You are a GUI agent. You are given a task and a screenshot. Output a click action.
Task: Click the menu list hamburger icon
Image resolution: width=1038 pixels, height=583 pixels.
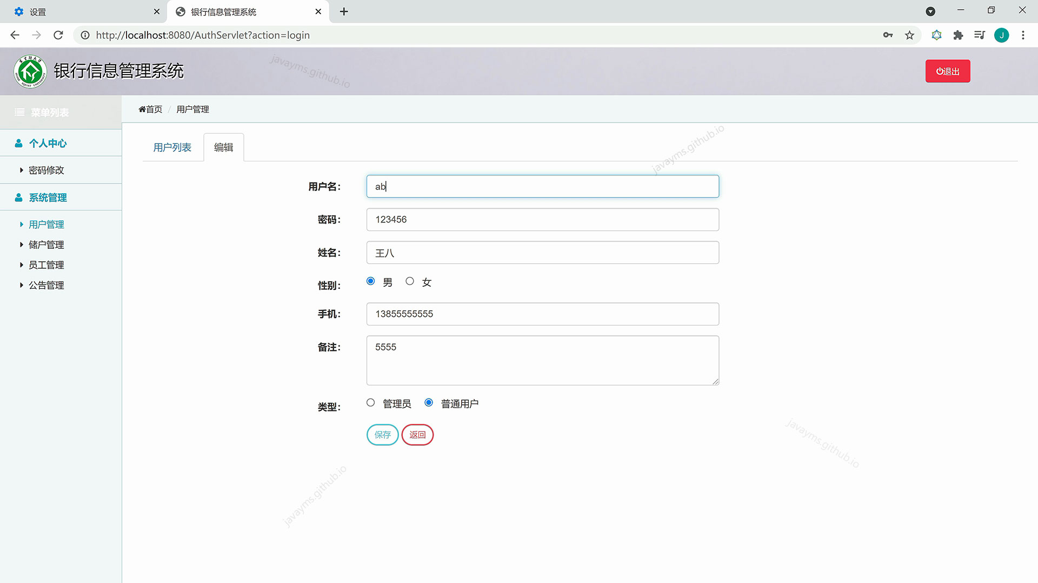19,112
